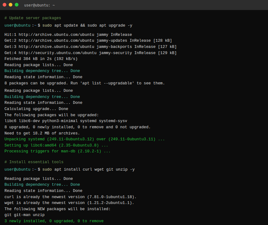Click the window title 'user@ubuntu: ~'
The width and height of the screenshot is (268, 225).
pyautogui.click(x=39, y=5)
